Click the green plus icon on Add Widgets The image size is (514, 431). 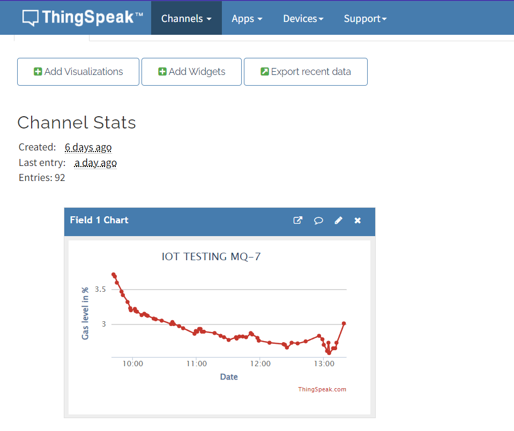point(161,71)
